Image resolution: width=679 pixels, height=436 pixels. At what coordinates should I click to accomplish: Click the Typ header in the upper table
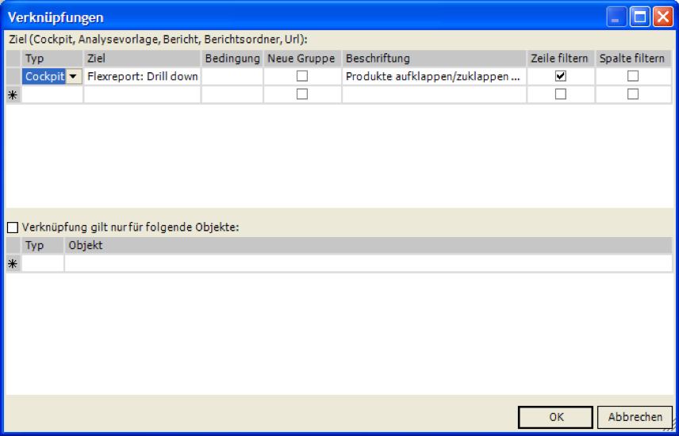coord(52,59)
